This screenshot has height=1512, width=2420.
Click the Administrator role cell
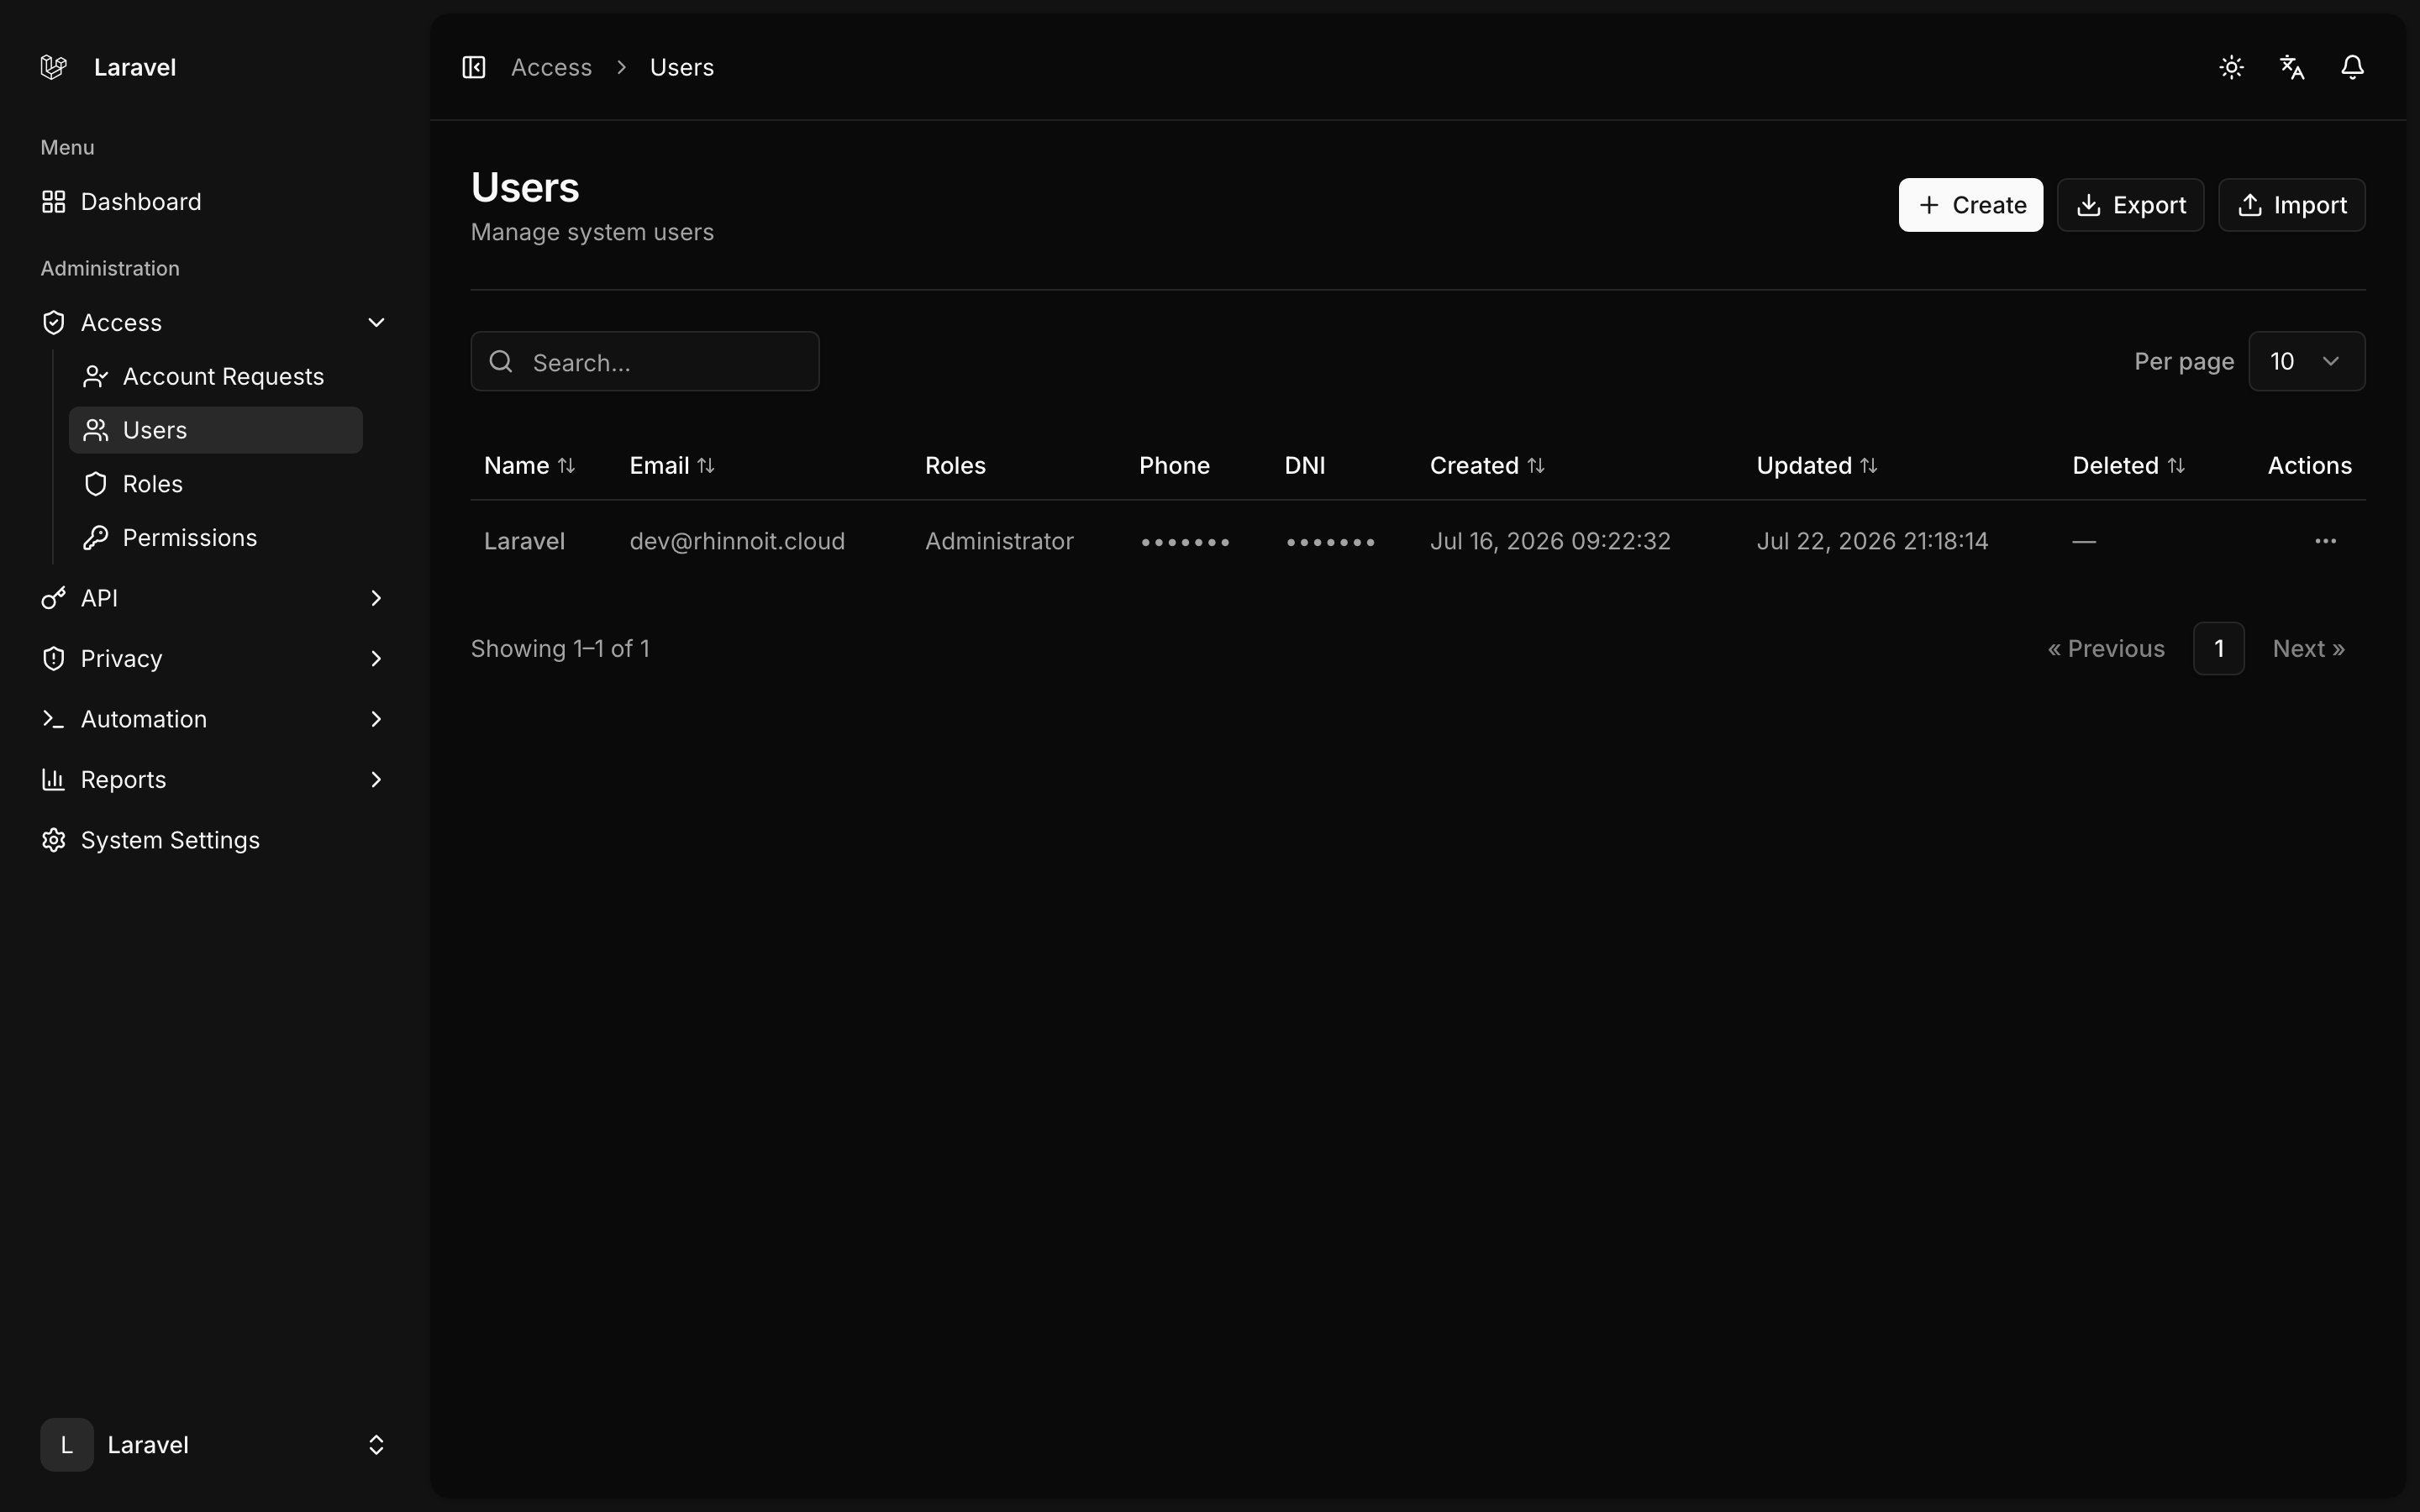click(999, 541)
